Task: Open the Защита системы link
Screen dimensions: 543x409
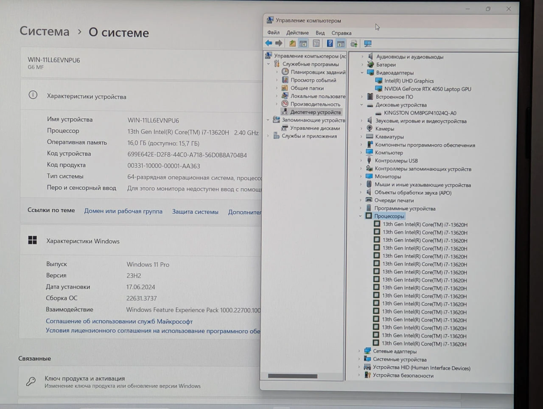Action: 195,212
